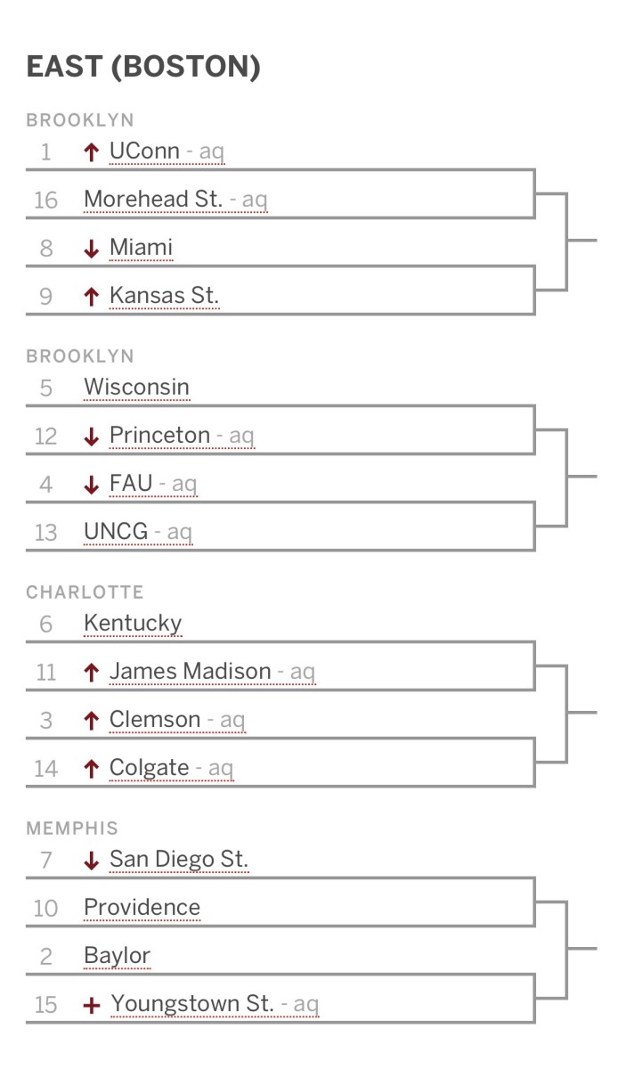The height and width of the screenshot is (1069, 626).
Task: Click the East (Boston) region heading
Action: [142, 68]
